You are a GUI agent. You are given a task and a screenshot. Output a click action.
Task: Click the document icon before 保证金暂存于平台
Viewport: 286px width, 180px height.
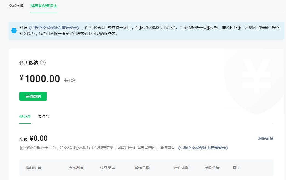22,148
